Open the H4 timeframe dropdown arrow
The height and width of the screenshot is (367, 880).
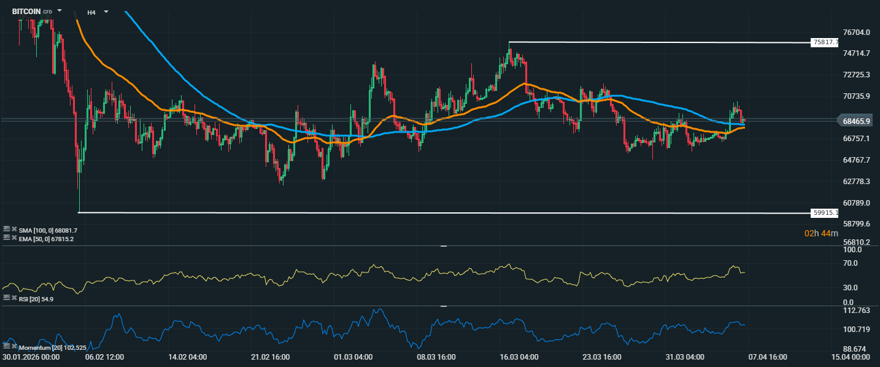106,12
